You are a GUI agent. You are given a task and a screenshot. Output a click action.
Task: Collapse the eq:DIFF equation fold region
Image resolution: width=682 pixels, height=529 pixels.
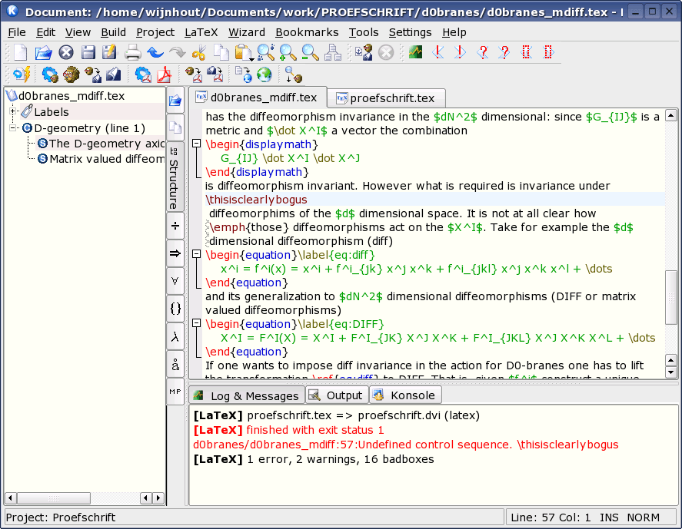[x=195, y=323]
